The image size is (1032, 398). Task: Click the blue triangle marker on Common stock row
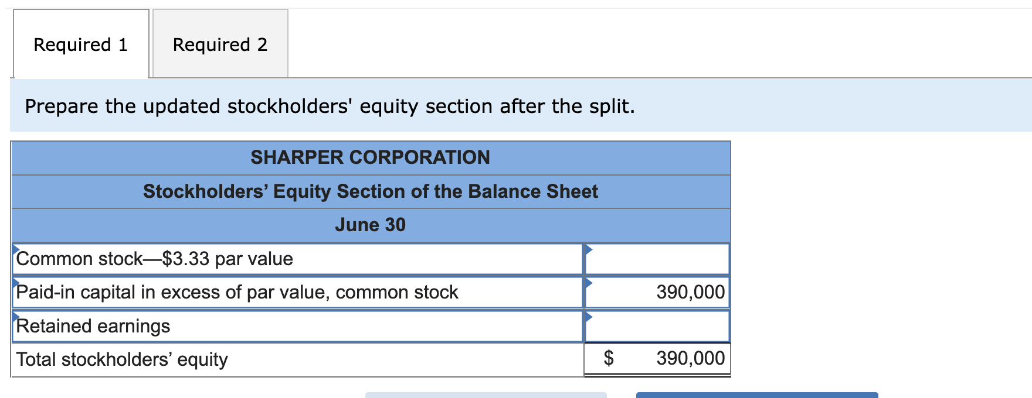pos(16,249)
